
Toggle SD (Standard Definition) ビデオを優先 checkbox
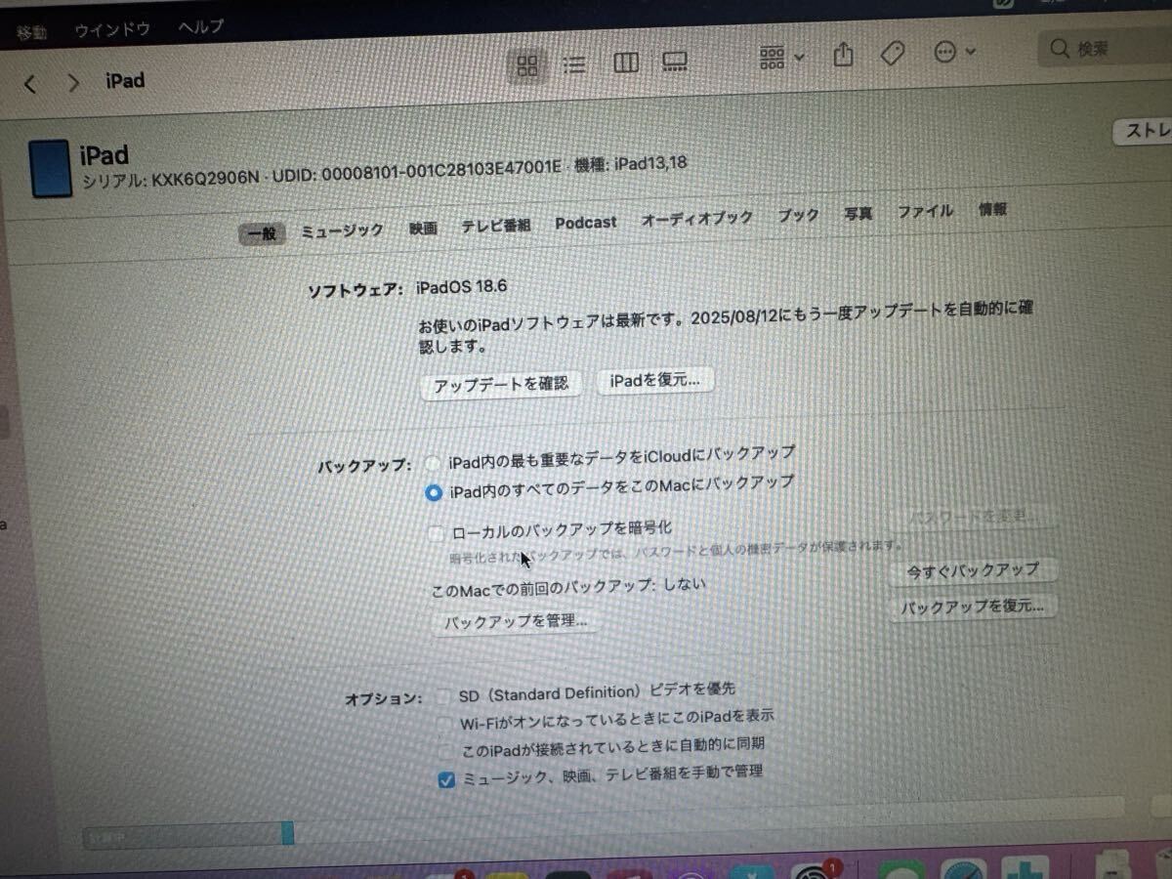[444, 696]
